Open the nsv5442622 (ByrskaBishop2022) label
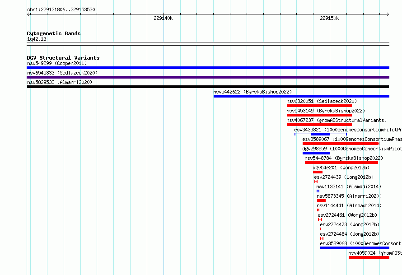This screenshot has width=402, height=275. [252, 92]
